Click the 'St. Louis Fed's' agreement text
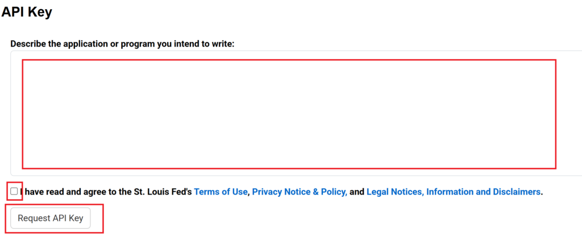The image size is (582, 236). (x=163, y=192)
